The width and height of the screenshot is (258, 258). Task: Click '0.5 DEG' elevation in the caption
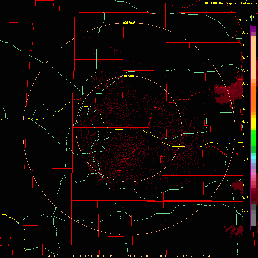tap(143, 256)
